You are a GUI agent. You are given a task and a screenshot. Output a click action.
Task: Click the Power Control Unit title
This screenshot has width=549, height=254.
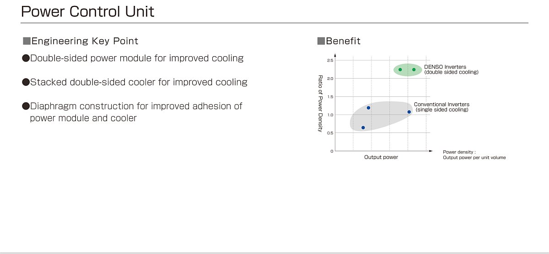coord(88,11)
